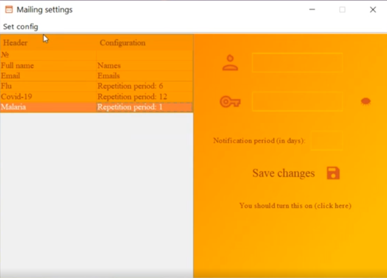Viewport: 387px width, 278px height.
Task: Click 'You should turn this on' link
Action: (x=295, y=206)
